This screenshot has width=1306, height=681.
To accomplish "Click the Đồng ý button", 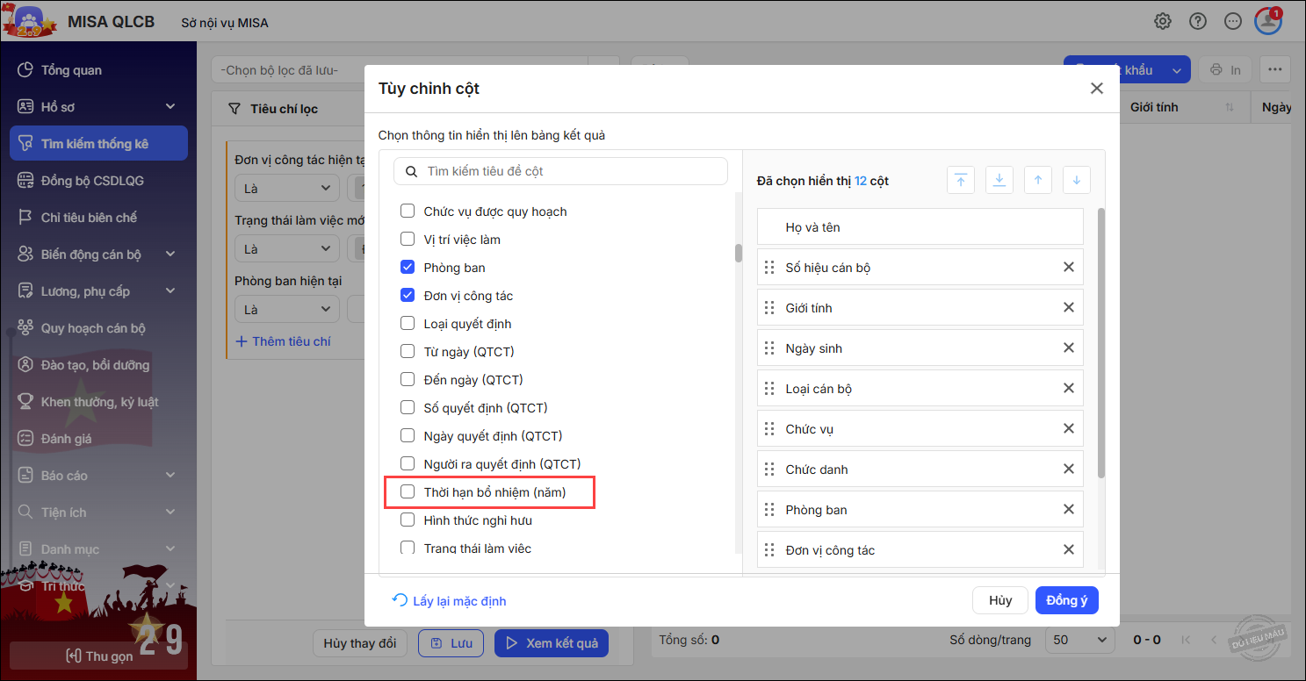I will pyautogui.click(x=1066, y=600).
